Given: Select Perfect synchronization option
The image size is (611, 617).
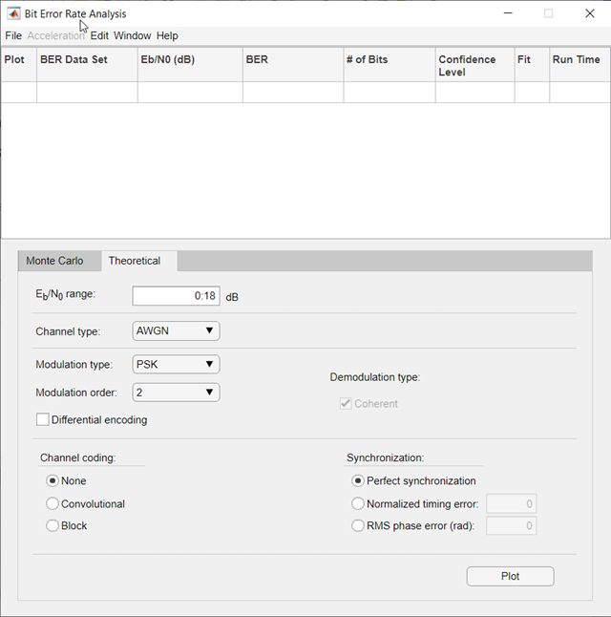Looking at the screenshot, I should pos(358,481).
